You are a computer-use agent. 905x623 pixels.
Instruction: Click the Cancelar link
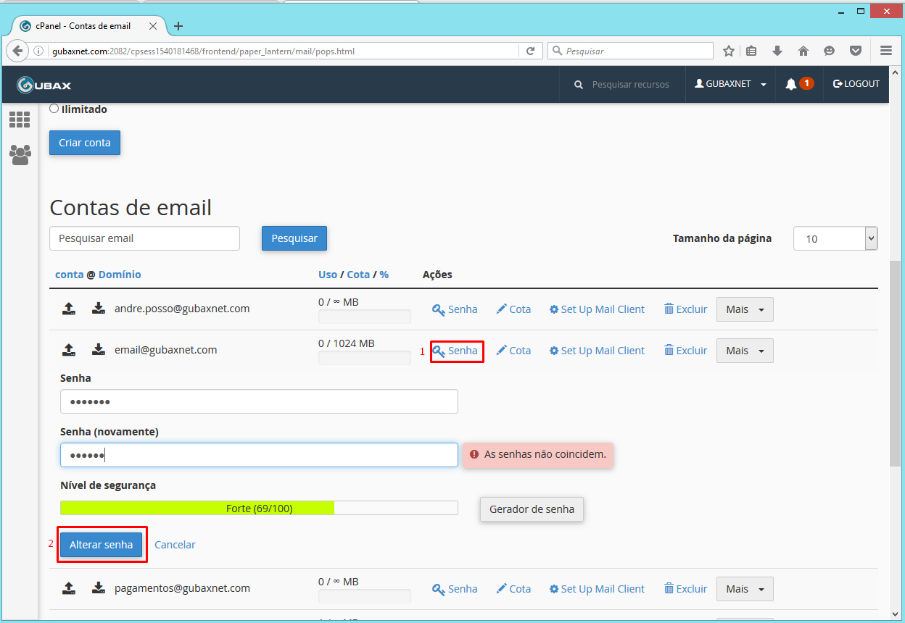175,544
